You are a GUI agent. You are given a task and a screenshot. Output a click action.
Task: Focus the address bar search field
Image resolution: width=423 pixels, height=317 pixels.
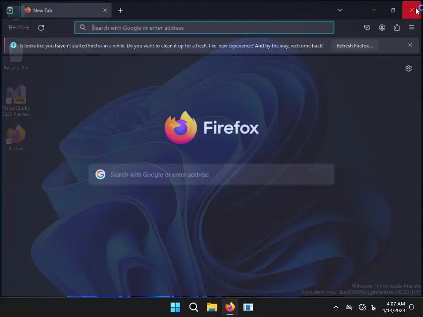click(204, 28)
